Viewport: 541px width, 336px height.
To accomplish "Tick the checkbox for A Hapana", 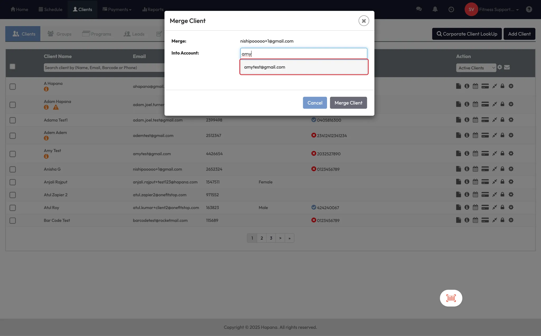I will [13, 87].
